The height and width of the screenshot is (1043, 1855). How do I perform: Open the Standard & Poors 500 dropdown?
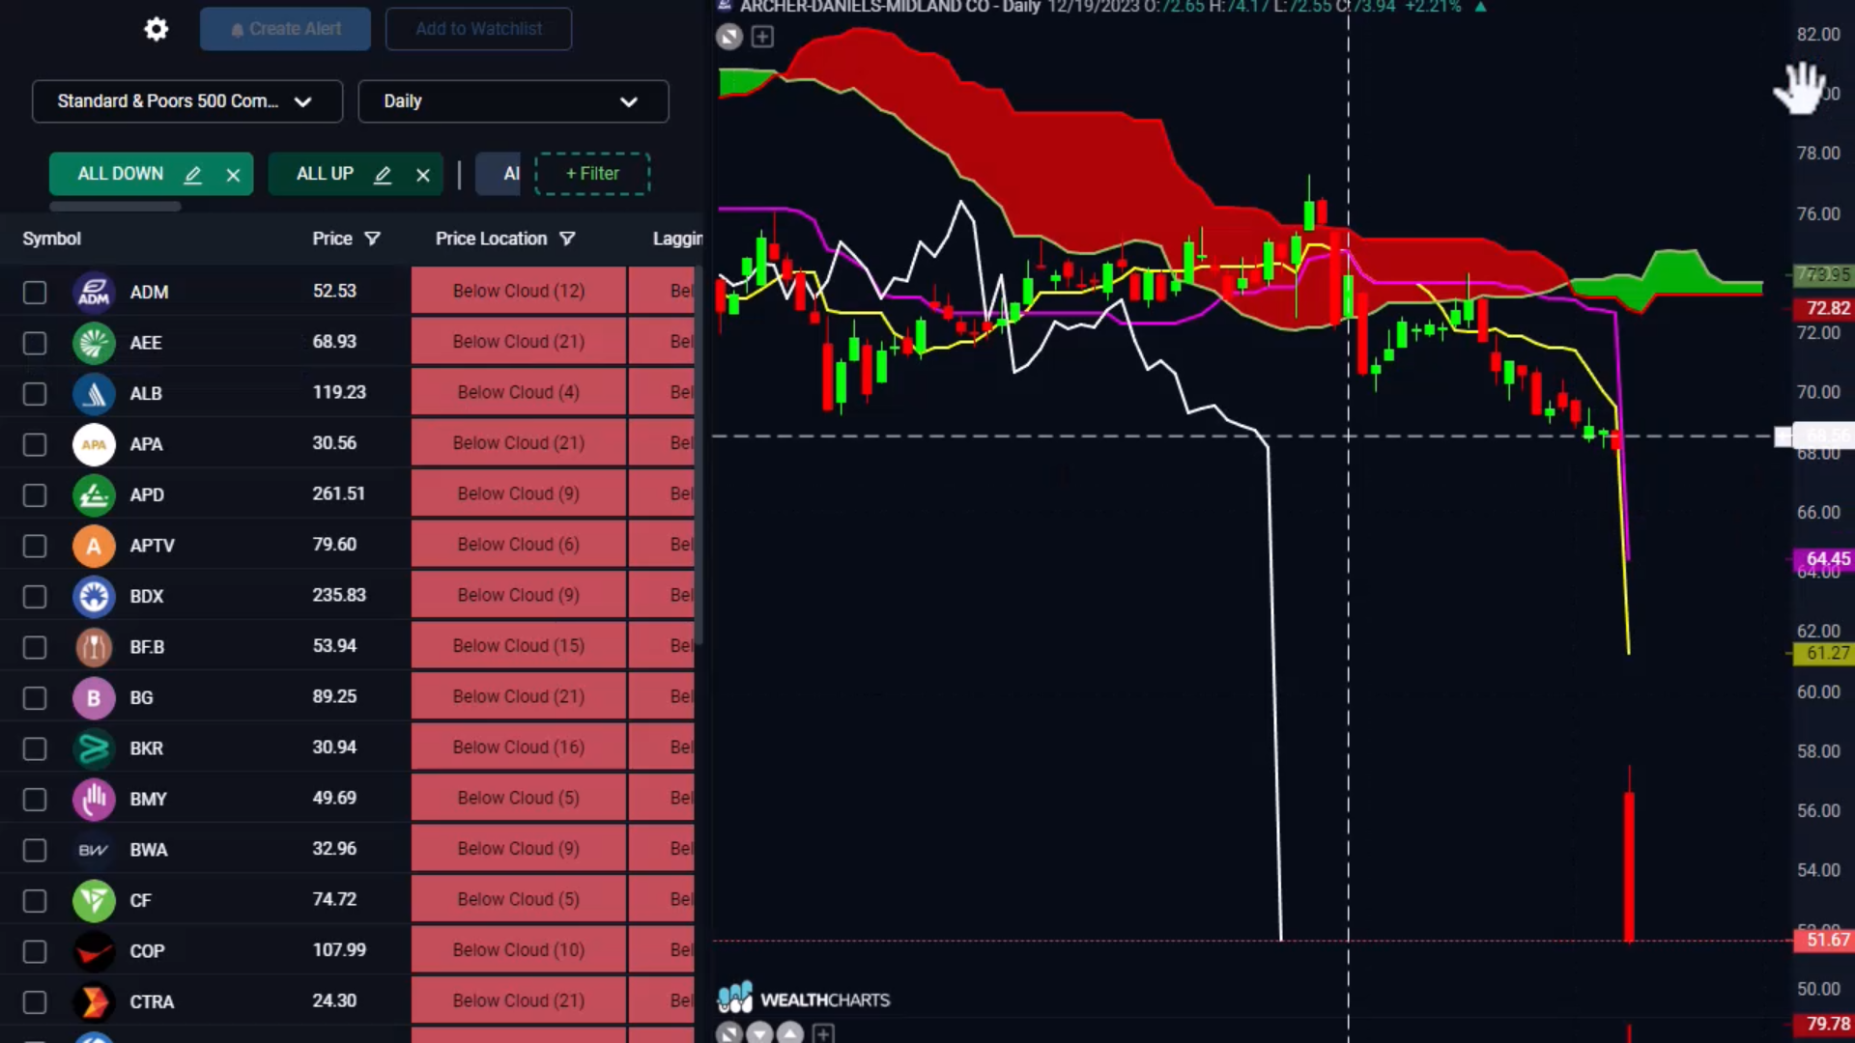pyautogui.click(x=186, y=101)
